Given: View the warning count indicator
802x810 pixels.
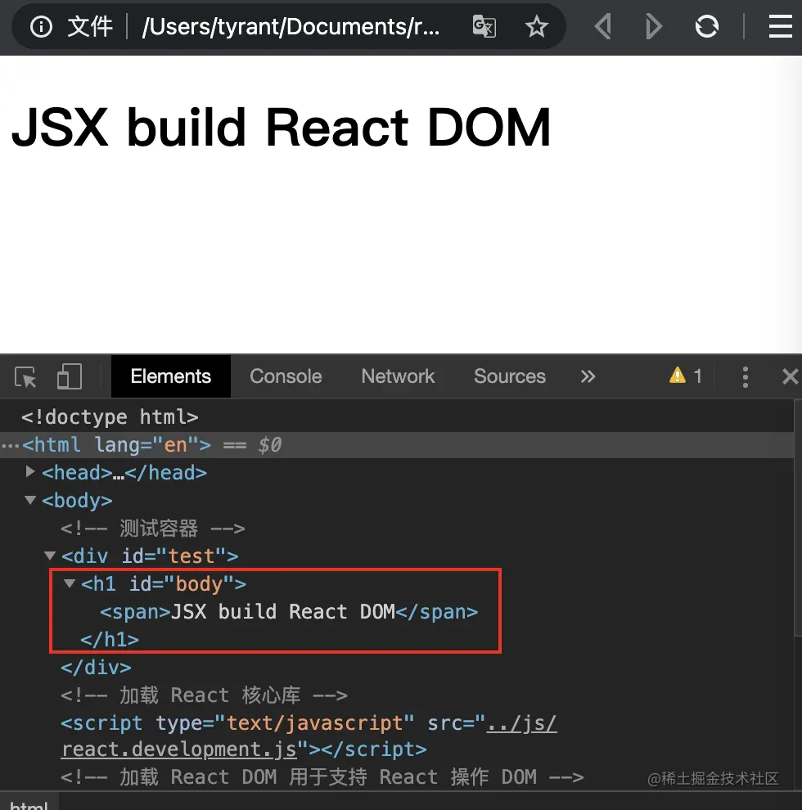Looking at the screenshot, I should click(686, 376).
